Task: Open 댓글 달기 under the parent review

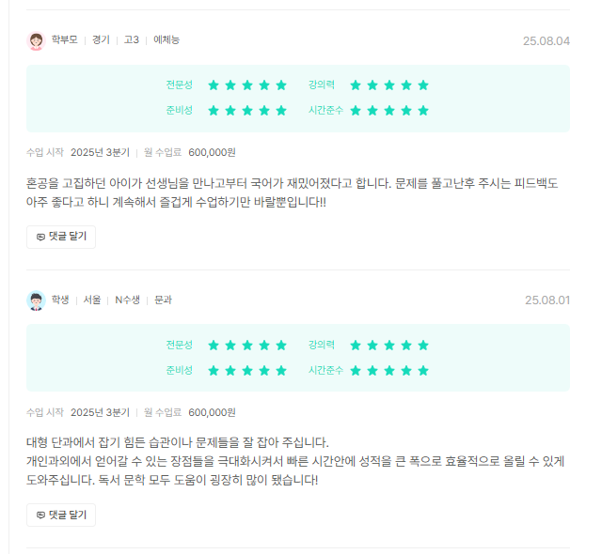Action: pyautogui.click(x=61, y=237)
